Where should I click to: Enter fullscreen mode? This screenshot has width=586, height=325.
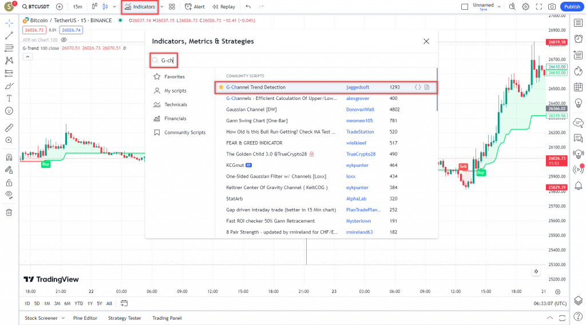(x=539, y=7)
